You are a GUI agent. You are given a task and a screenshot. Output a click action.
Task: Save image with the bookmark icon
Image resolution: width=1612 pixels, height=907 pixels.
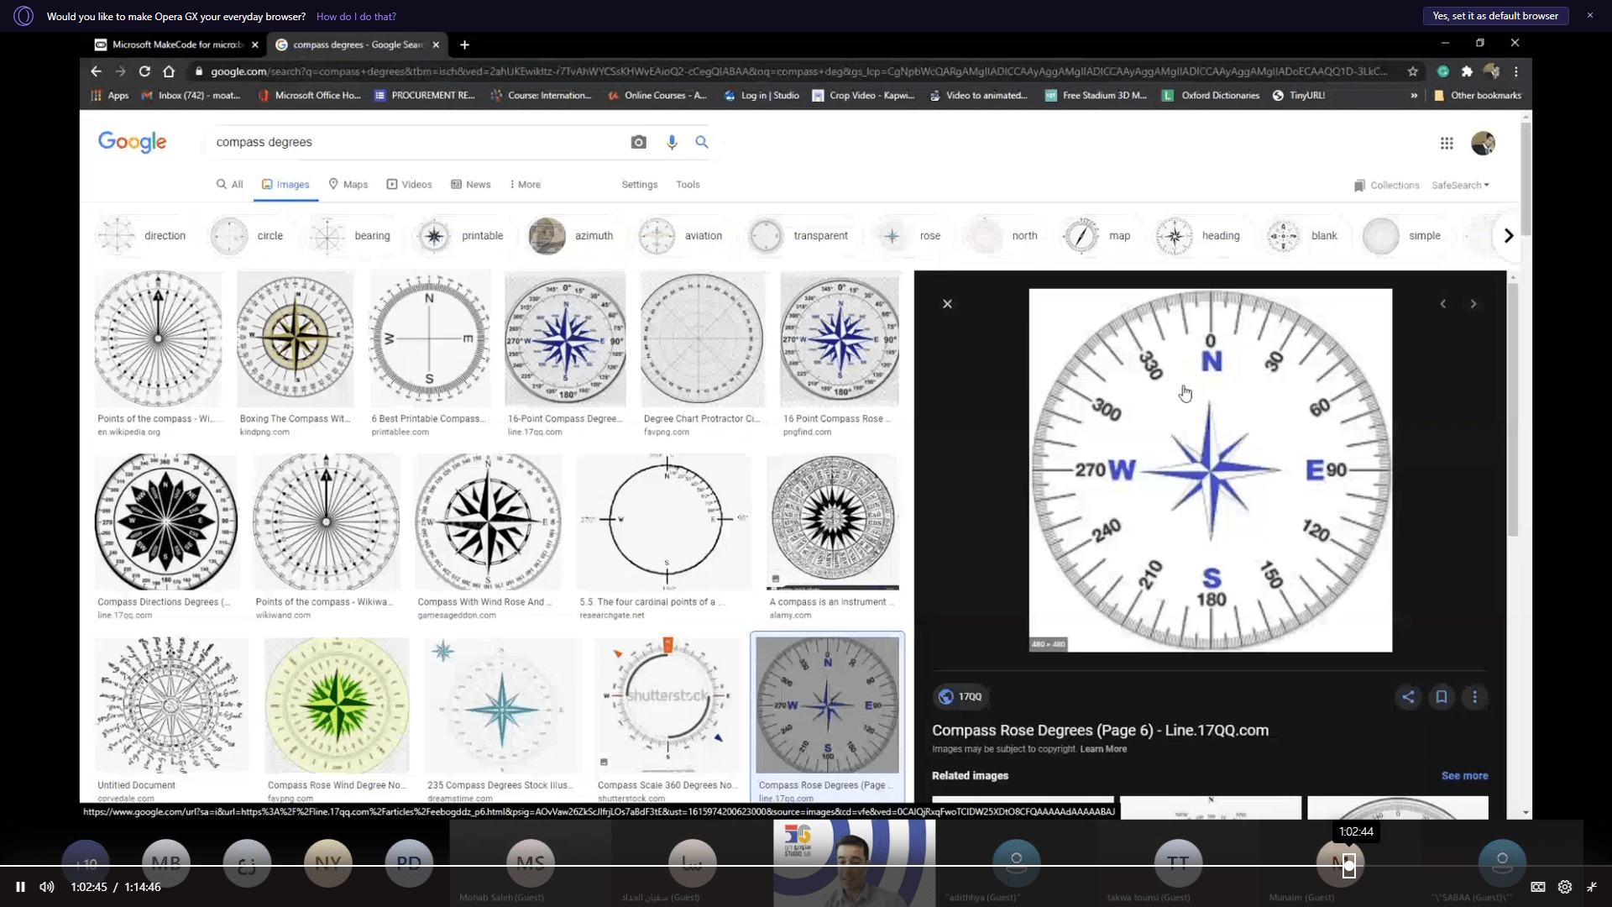[1442, 696]
